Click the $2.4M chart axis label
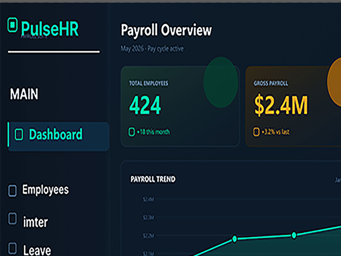The height and width of the screenshot is (256, 341). tap(149, 199)
